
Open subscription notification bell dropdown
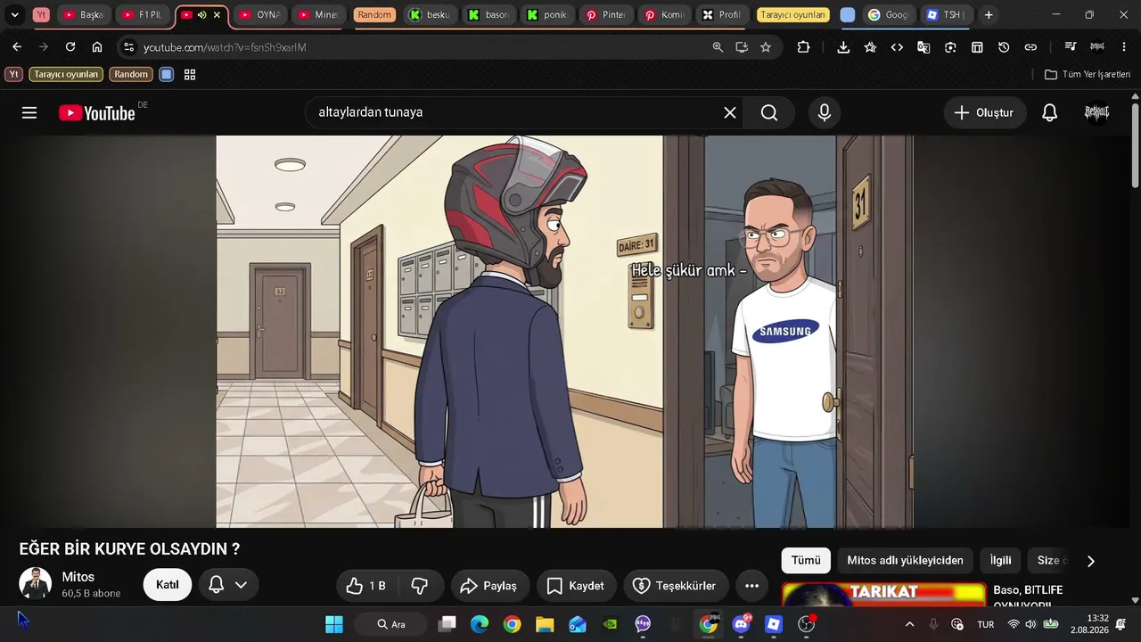coord(228,585)
